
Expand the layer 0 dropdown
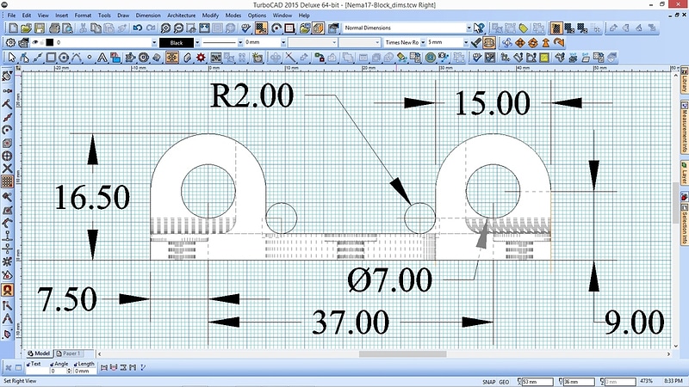coord(154,42)
